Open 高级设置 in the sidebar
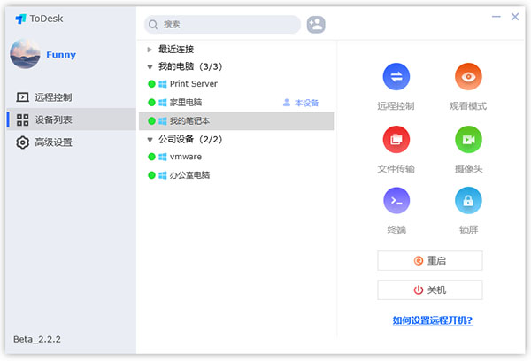531x362 pixels. pyautogui.click(x=52, y=142)
